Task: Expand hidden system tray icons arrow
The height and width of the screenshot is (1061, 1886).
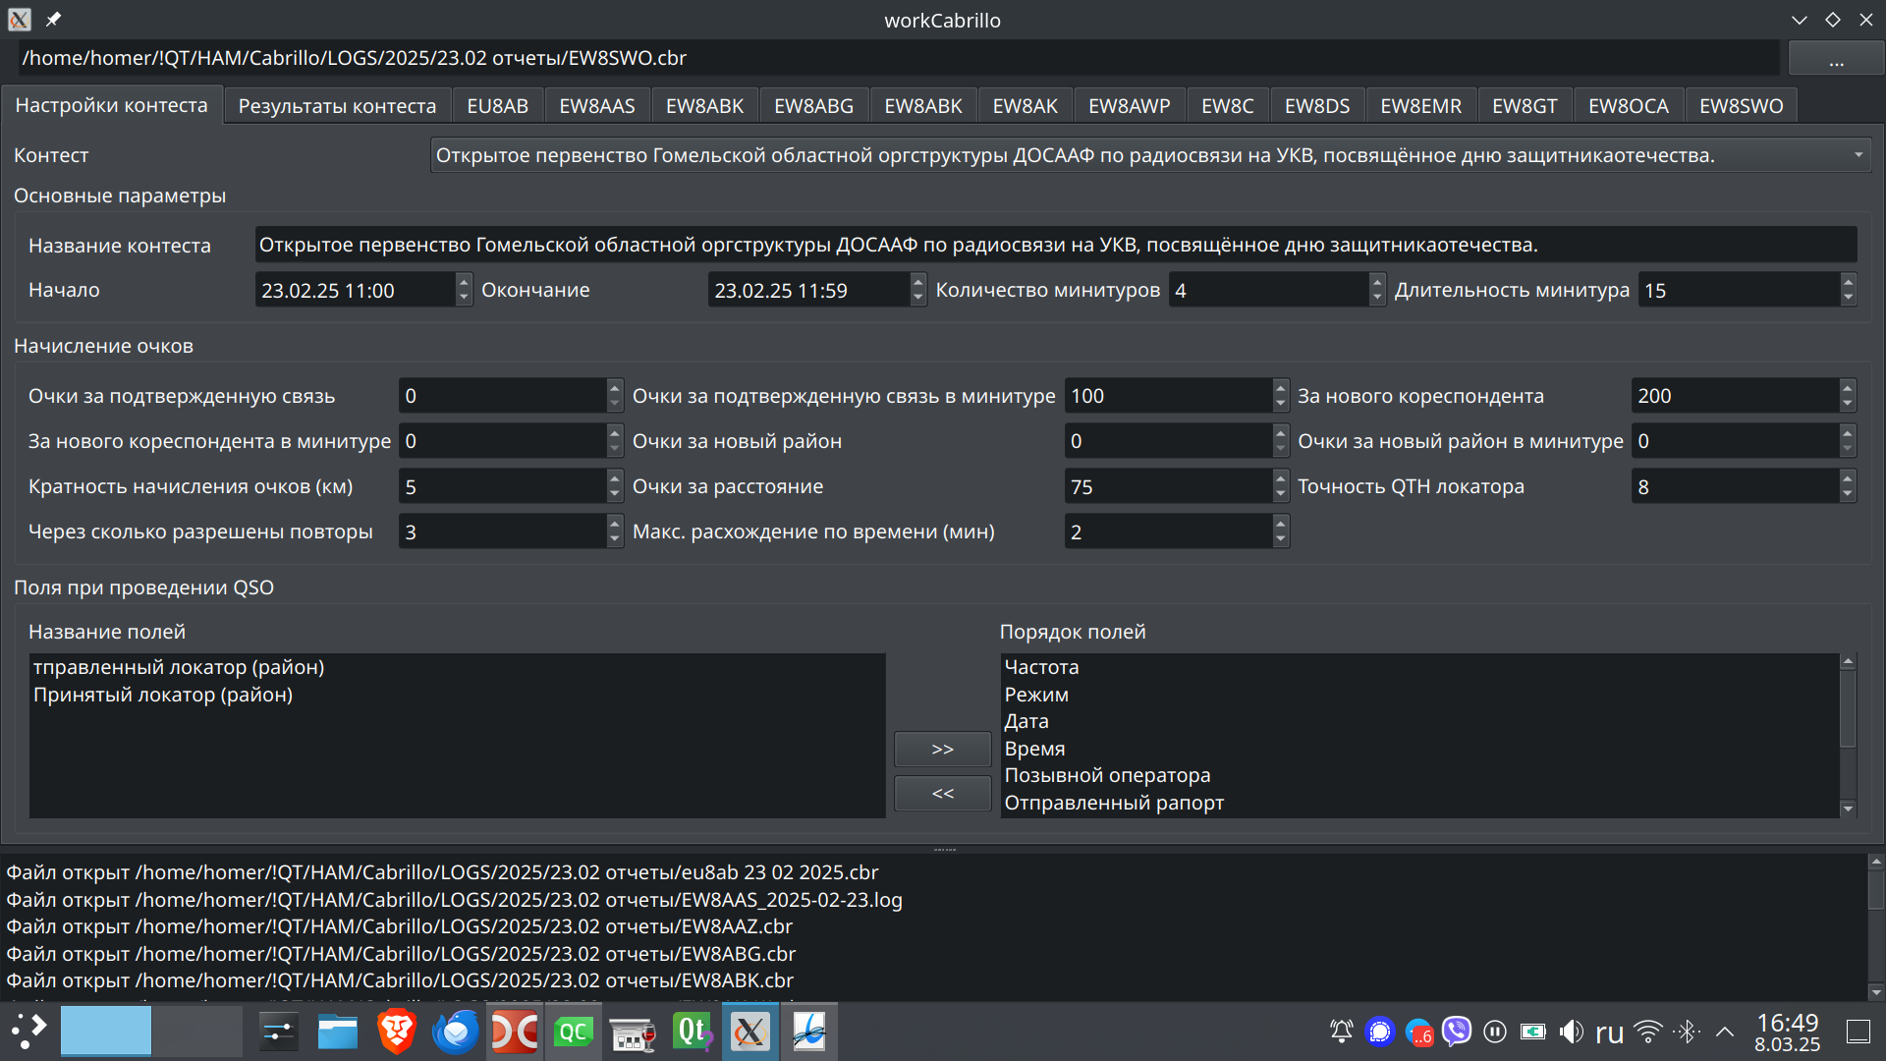Action: 1725,1032
